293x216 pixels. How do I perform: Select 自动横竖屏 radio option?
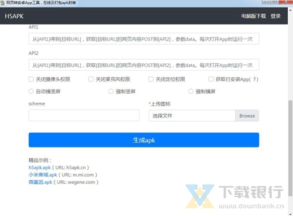[x=31, y=91]
